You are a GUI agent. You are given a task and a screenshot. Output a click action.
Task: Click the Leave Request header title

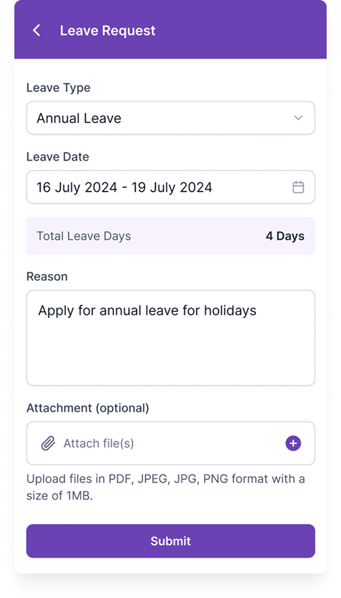tap(108, 31)
